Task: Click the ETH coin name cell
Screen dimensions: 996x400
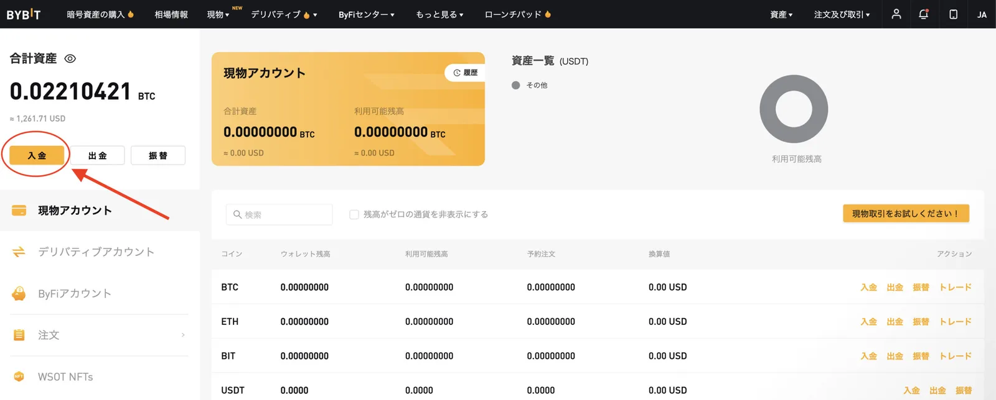Action: pyautogui.click(x=230, y=322)
